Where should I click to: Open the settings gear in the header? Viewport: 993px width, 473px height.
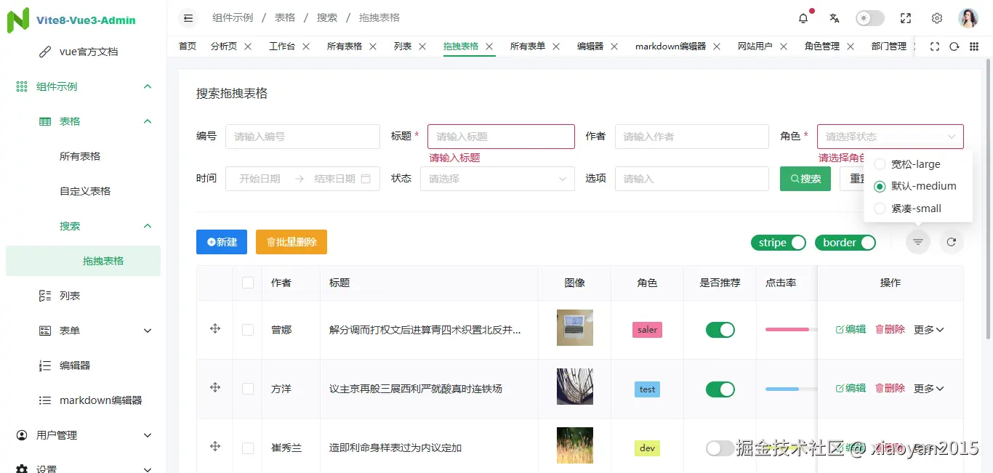coord(937,18)
